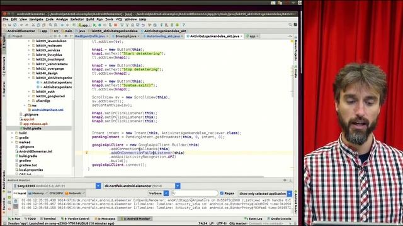Click the trash Clear logcat icon
The width and height of the screenshot is (403, 226).
[16, 201]
